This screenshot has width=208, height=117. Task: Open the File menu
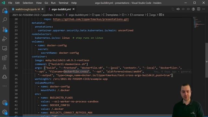[x=10, y=3]
